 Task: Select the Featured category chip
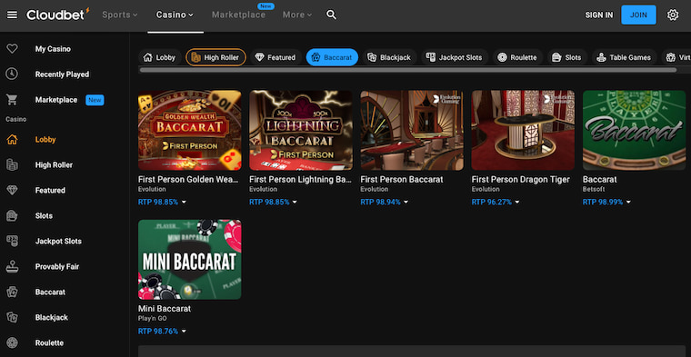(x=275, y=57)
